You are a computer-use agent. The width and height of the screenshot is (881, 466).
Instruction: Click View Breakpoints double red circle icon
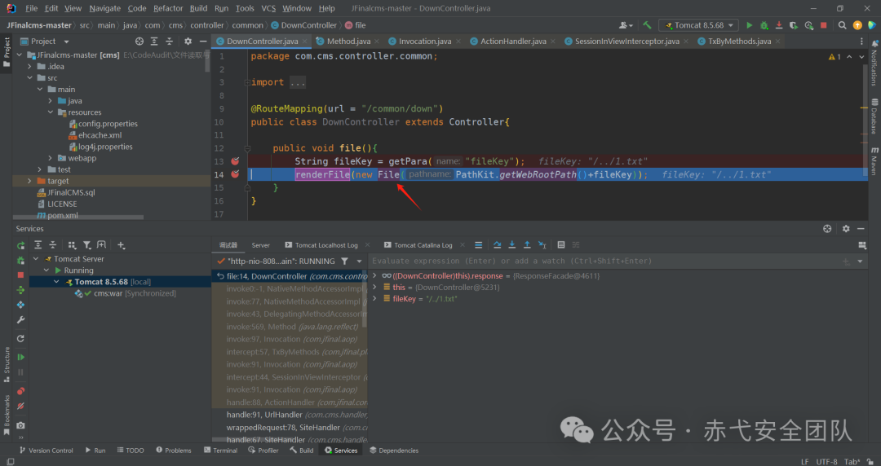pyautogui.click(x=20, y=391)
